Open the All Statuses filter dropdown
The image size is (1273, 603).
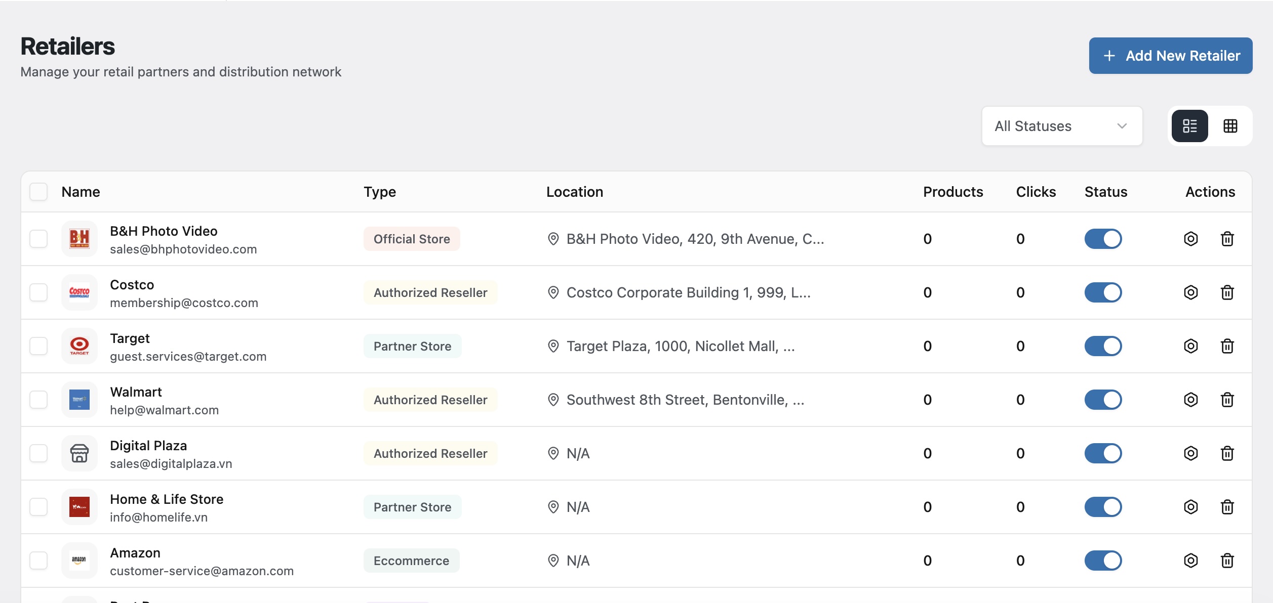click(1062, 126)
